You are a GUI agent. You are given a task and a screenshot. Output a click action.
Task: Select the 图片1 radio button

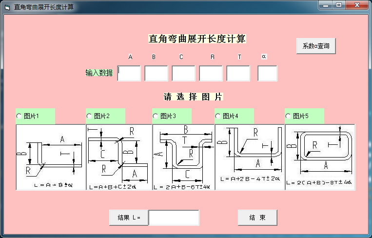click(x=20, y=116)
